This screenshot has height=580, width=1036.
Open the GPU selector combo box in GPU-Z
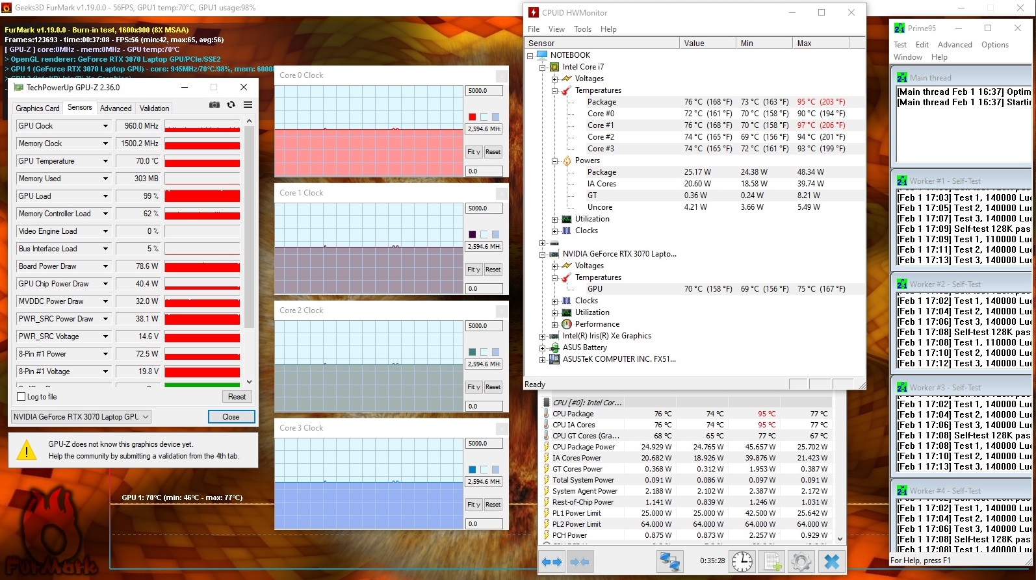point(81,417)
